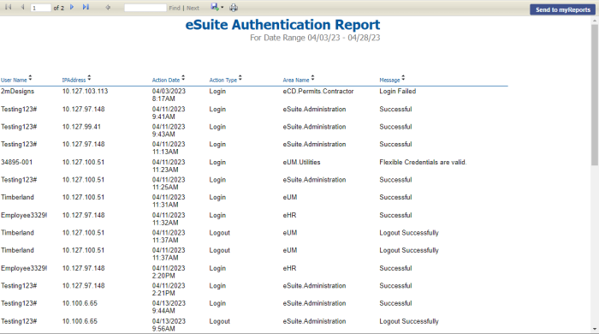The image size is (599, 334).
Task: Click the 04/11/2023 11:25AM date
Action: [169, 183]
